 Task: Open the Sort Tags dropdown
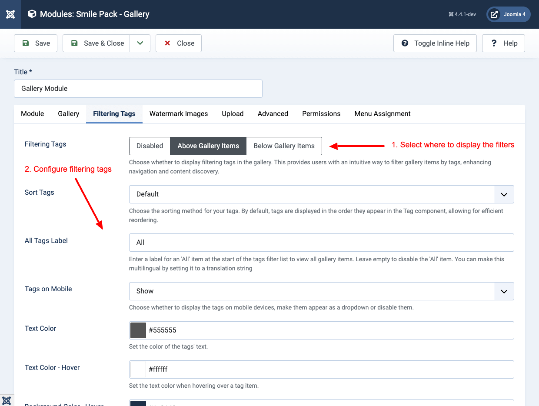click(x=322, y=194)
